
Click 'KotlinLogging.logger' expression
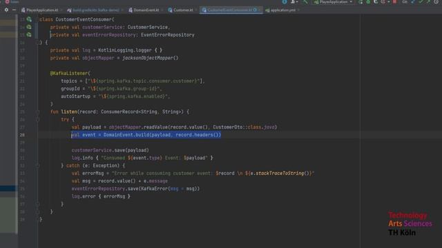point(125,50)
